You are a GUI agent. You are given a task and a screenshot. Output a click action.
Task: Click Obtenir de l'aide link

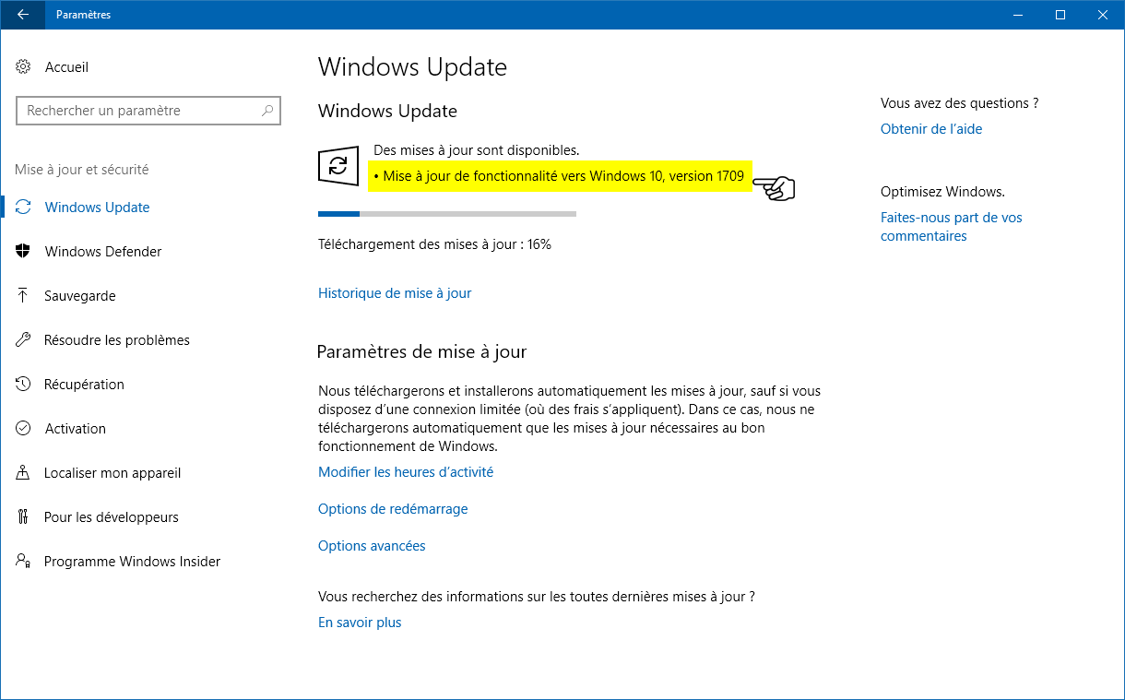[931, 129]
